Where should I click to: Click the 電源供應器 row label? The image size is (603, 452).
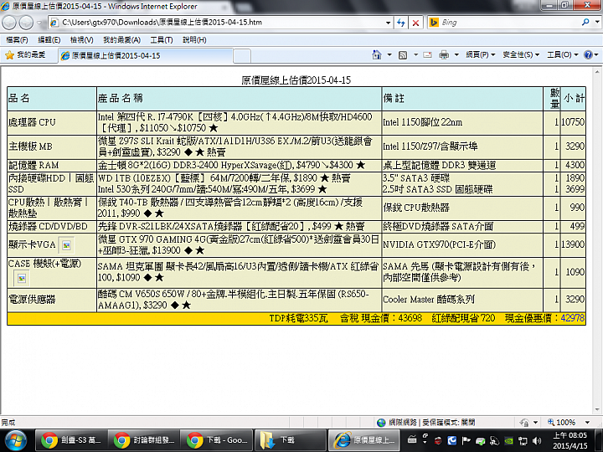[32, 300]
